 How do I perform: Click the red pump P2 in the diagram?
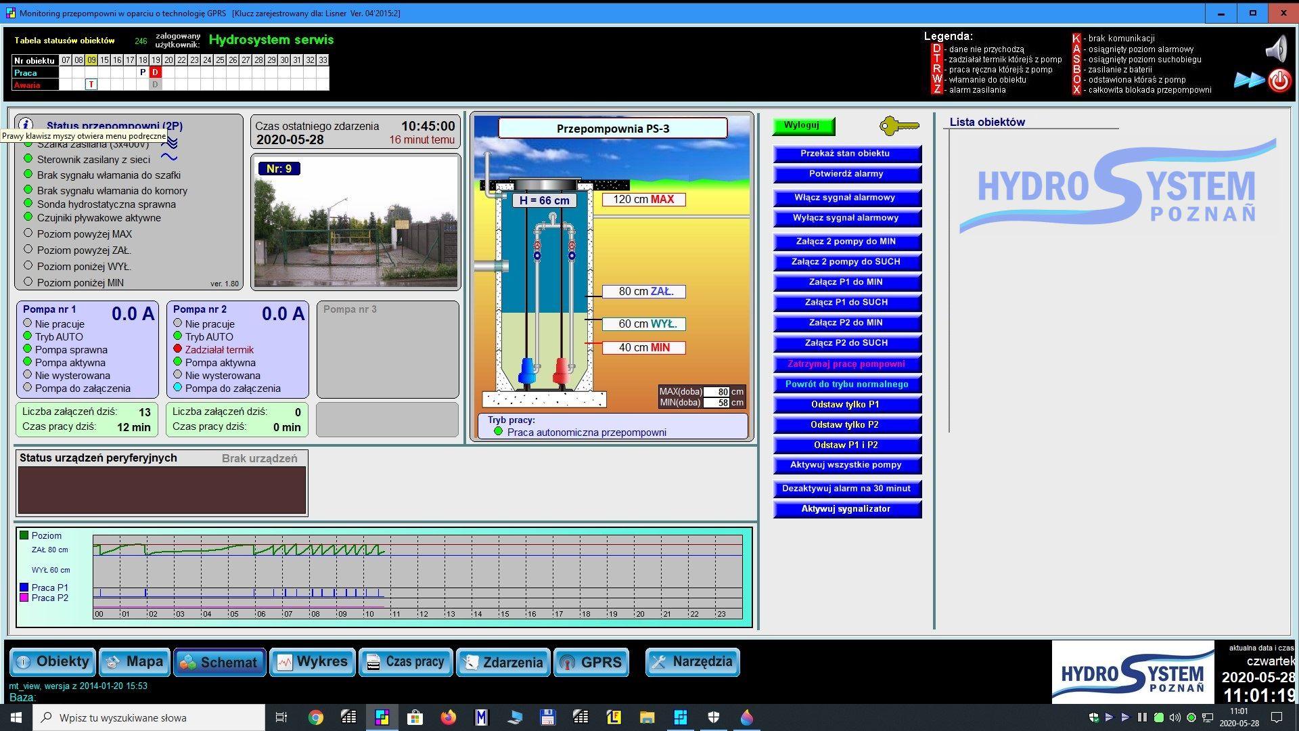tap(562, 372)
